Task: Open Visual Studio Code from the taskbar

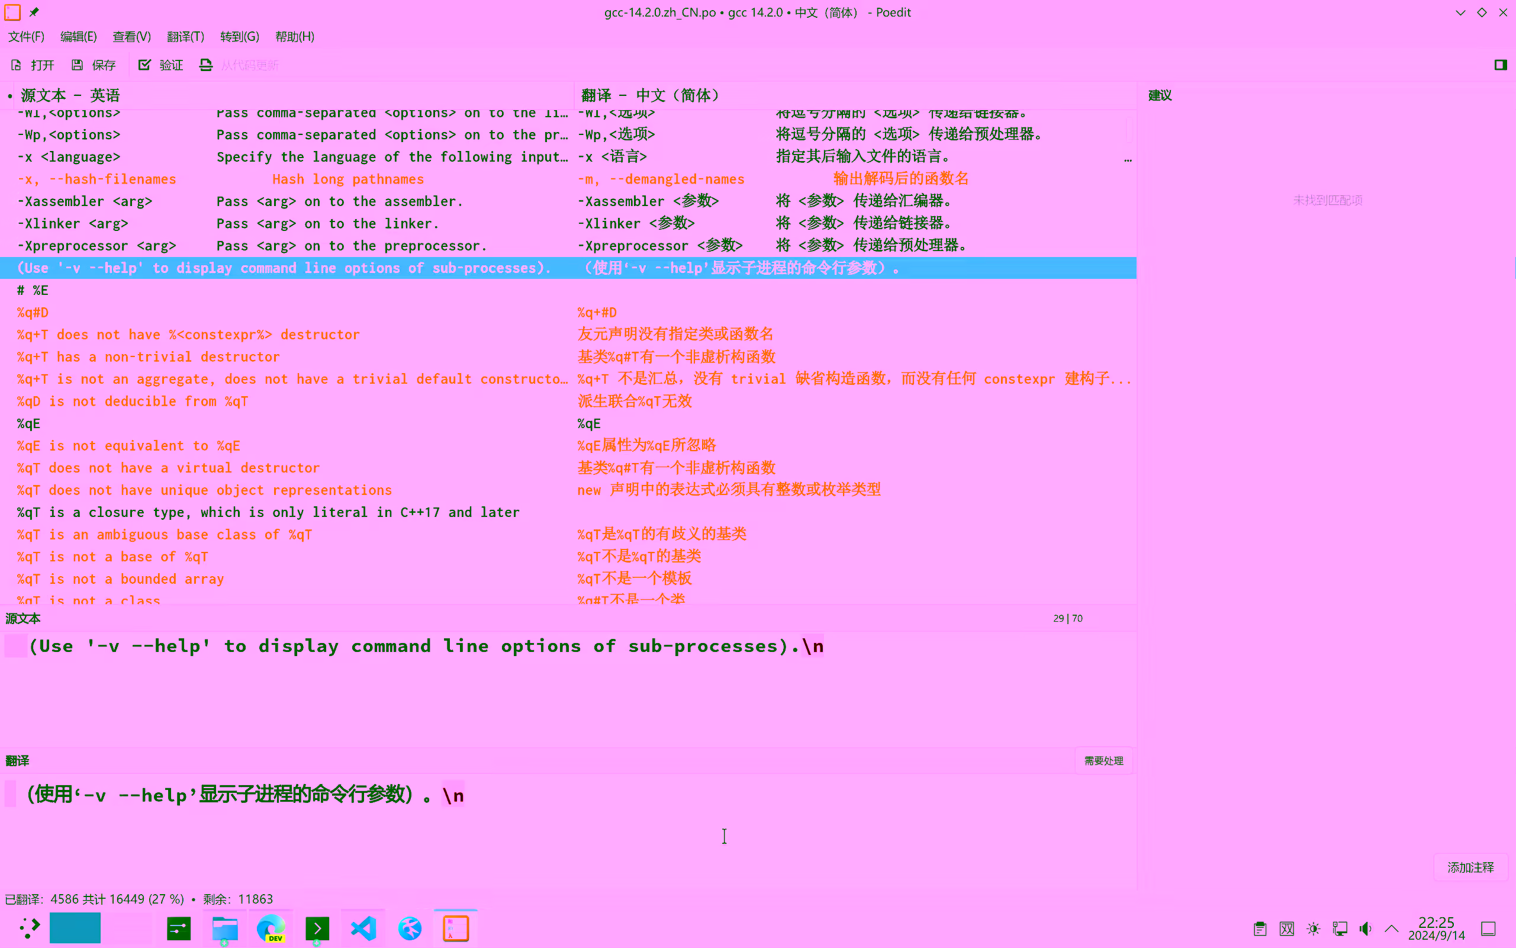Action: 363,928
